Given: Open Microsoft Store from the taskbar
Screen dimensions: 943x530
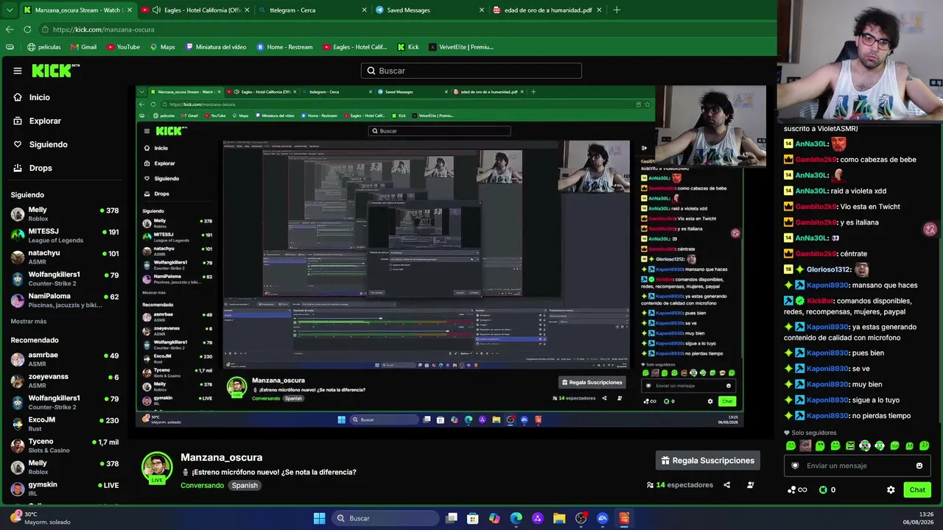Looking at the screenshot, I should (473, 518).
